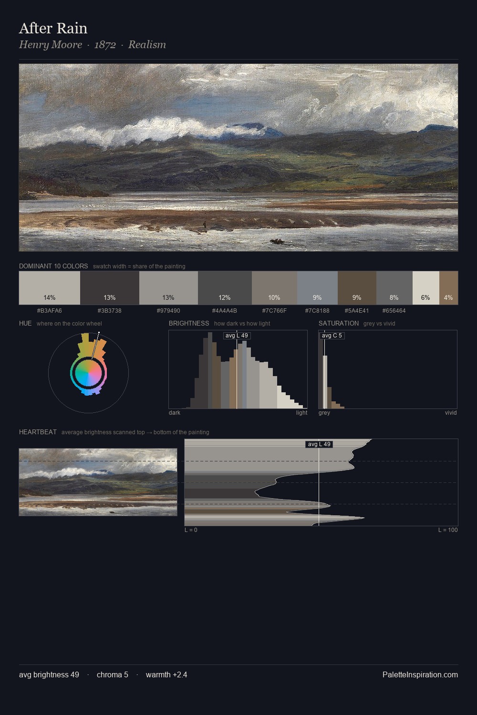Click 'how dark vs how light' caption

click(242, 324)
